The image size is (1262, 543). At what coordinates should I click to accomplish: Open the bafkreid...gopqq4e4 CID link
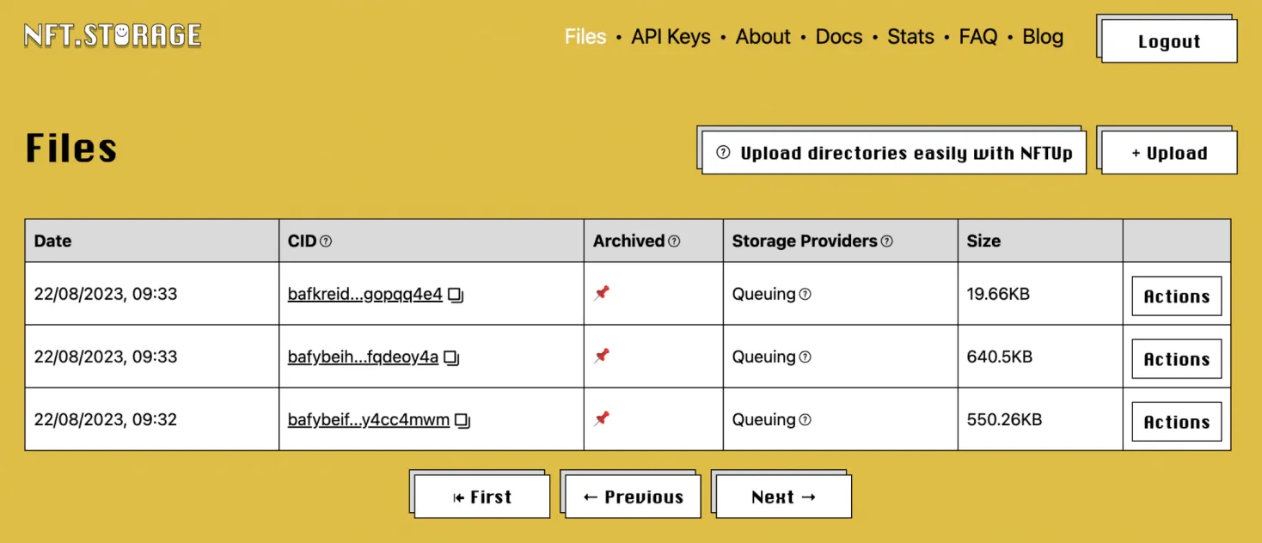[365, 295]
